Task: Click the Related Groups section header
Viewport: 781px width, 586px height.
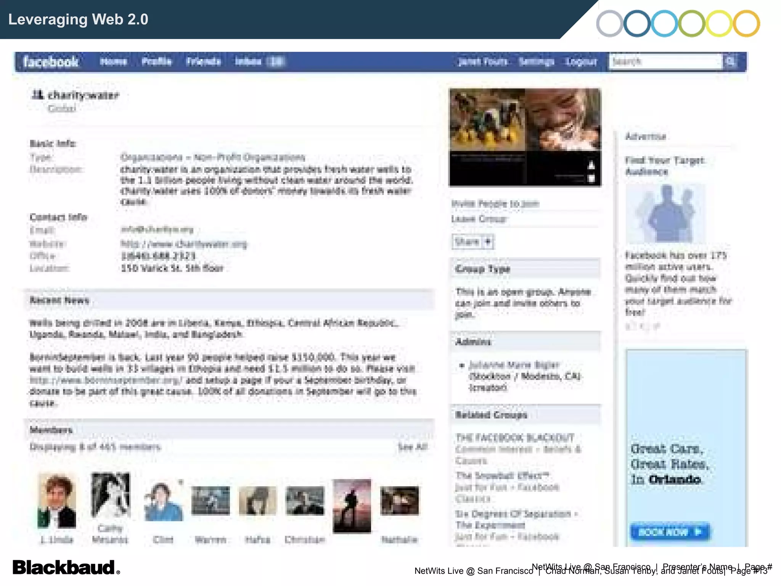Action: [x=525, y=415]
